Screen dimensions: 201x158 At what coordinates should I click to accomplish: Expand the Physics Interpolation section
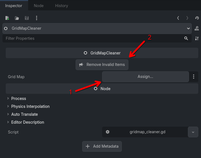30,107
